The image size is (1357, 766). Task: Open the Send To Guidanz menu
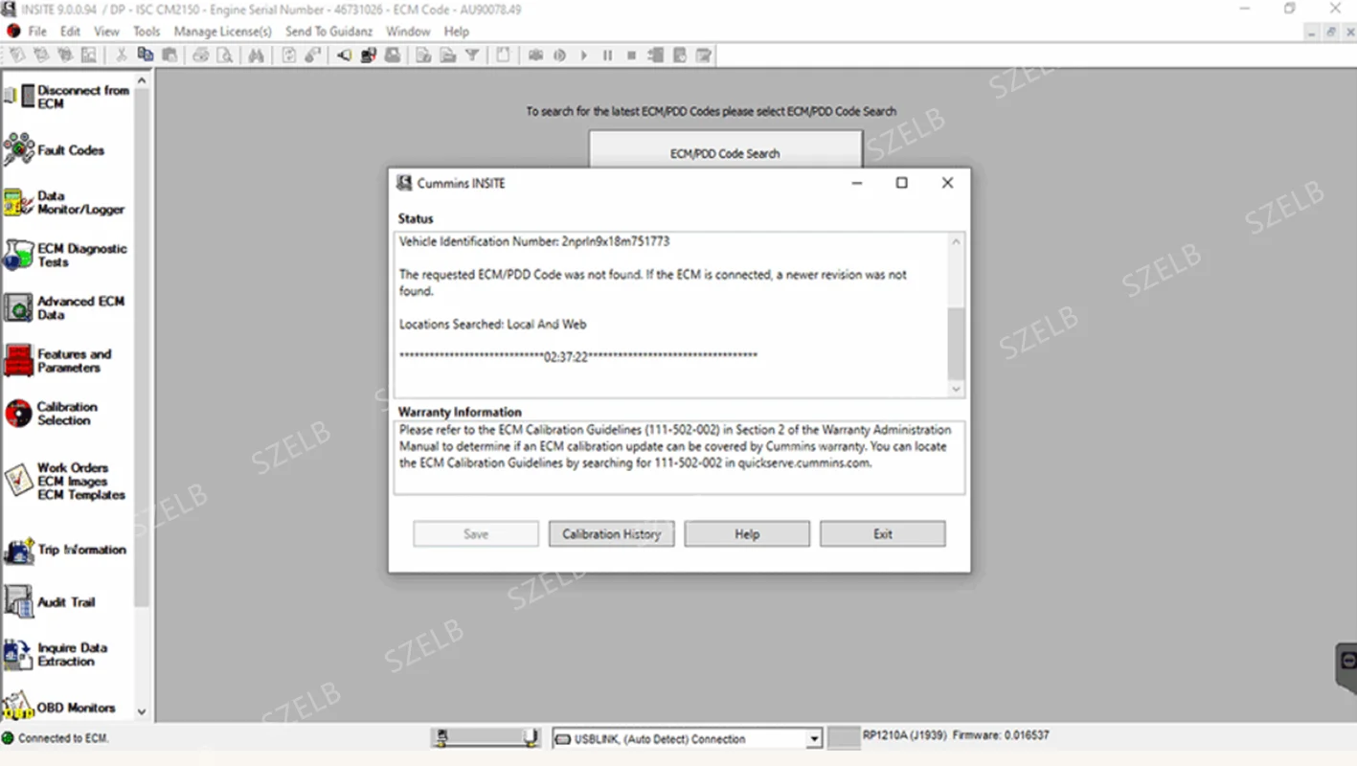328,32
